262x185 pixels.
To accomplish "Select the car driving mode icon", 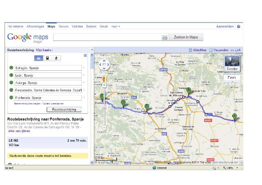I will point(38,58).
